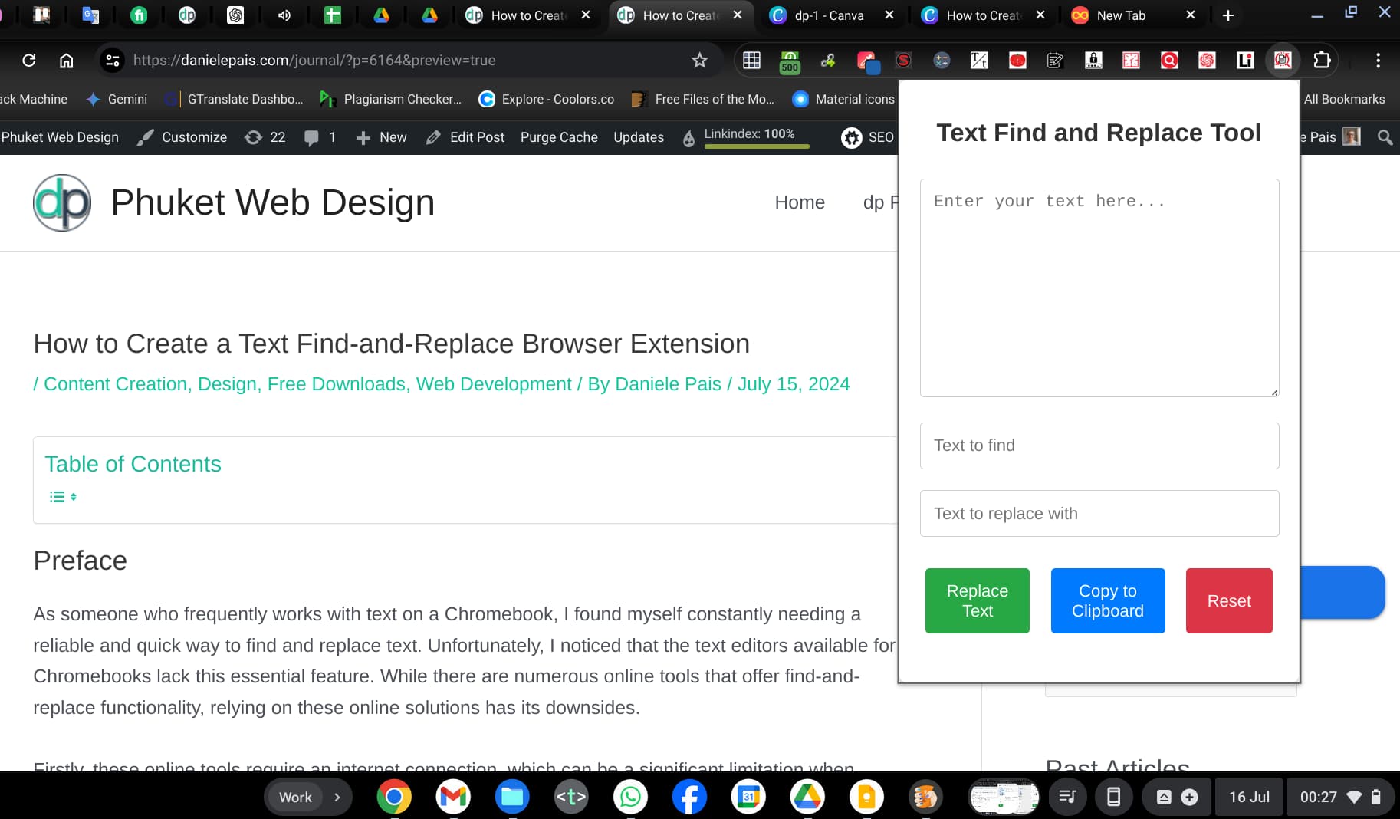Image resolution: width=1400 pixels, height=819 pixels.
Task: Open the Chrome extensions puzzle icon
Action: (1322, 60)
